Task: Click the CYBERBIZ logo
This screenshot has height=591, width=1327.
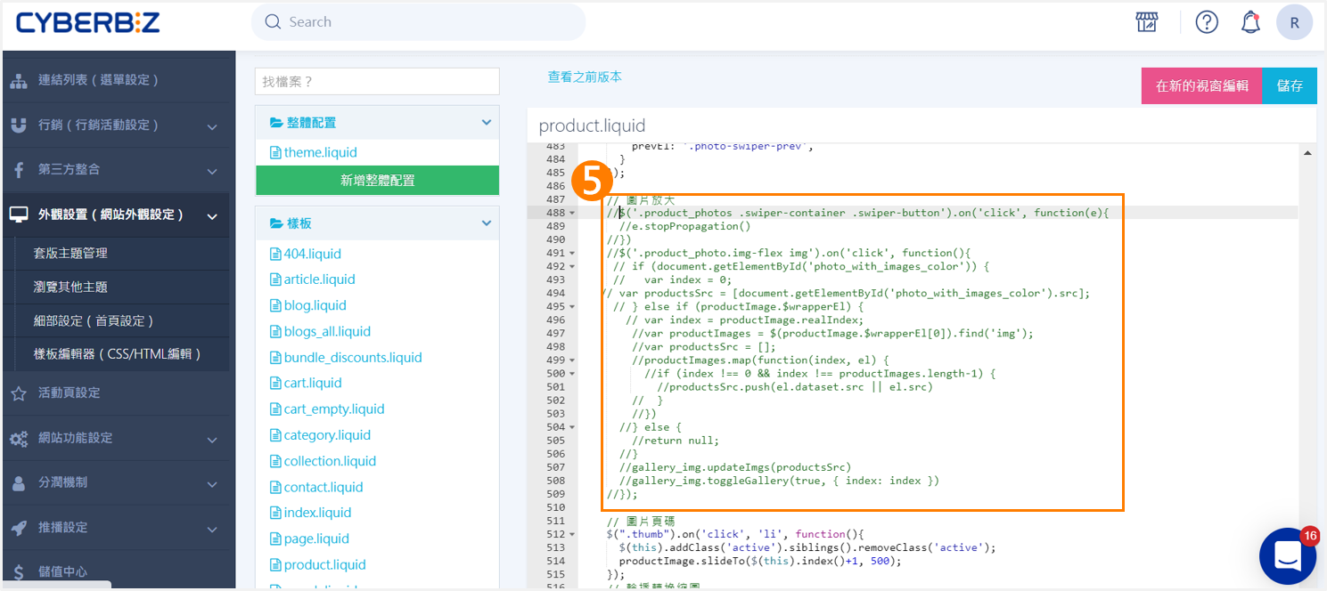Action: [87, 22]
